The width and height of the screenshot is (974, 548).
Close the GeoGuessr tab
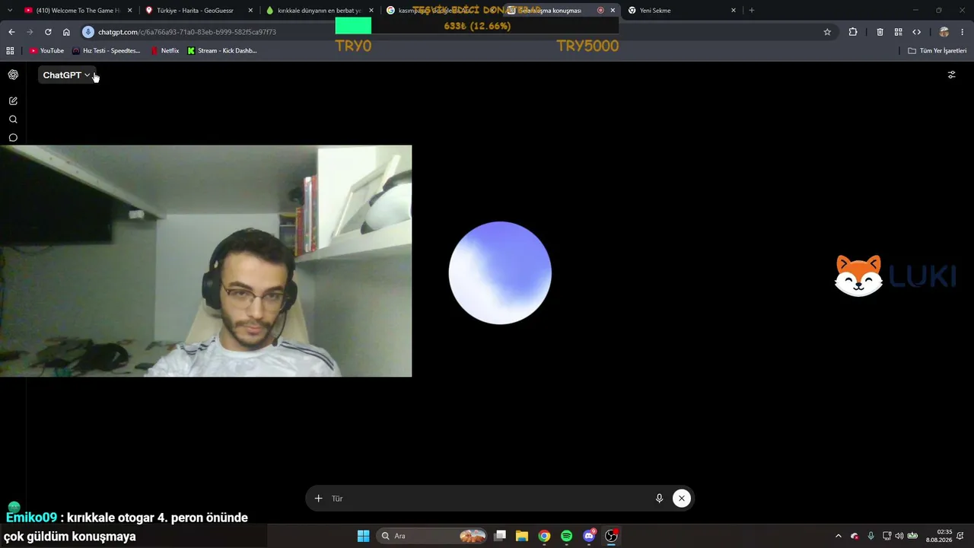point(250,11)
